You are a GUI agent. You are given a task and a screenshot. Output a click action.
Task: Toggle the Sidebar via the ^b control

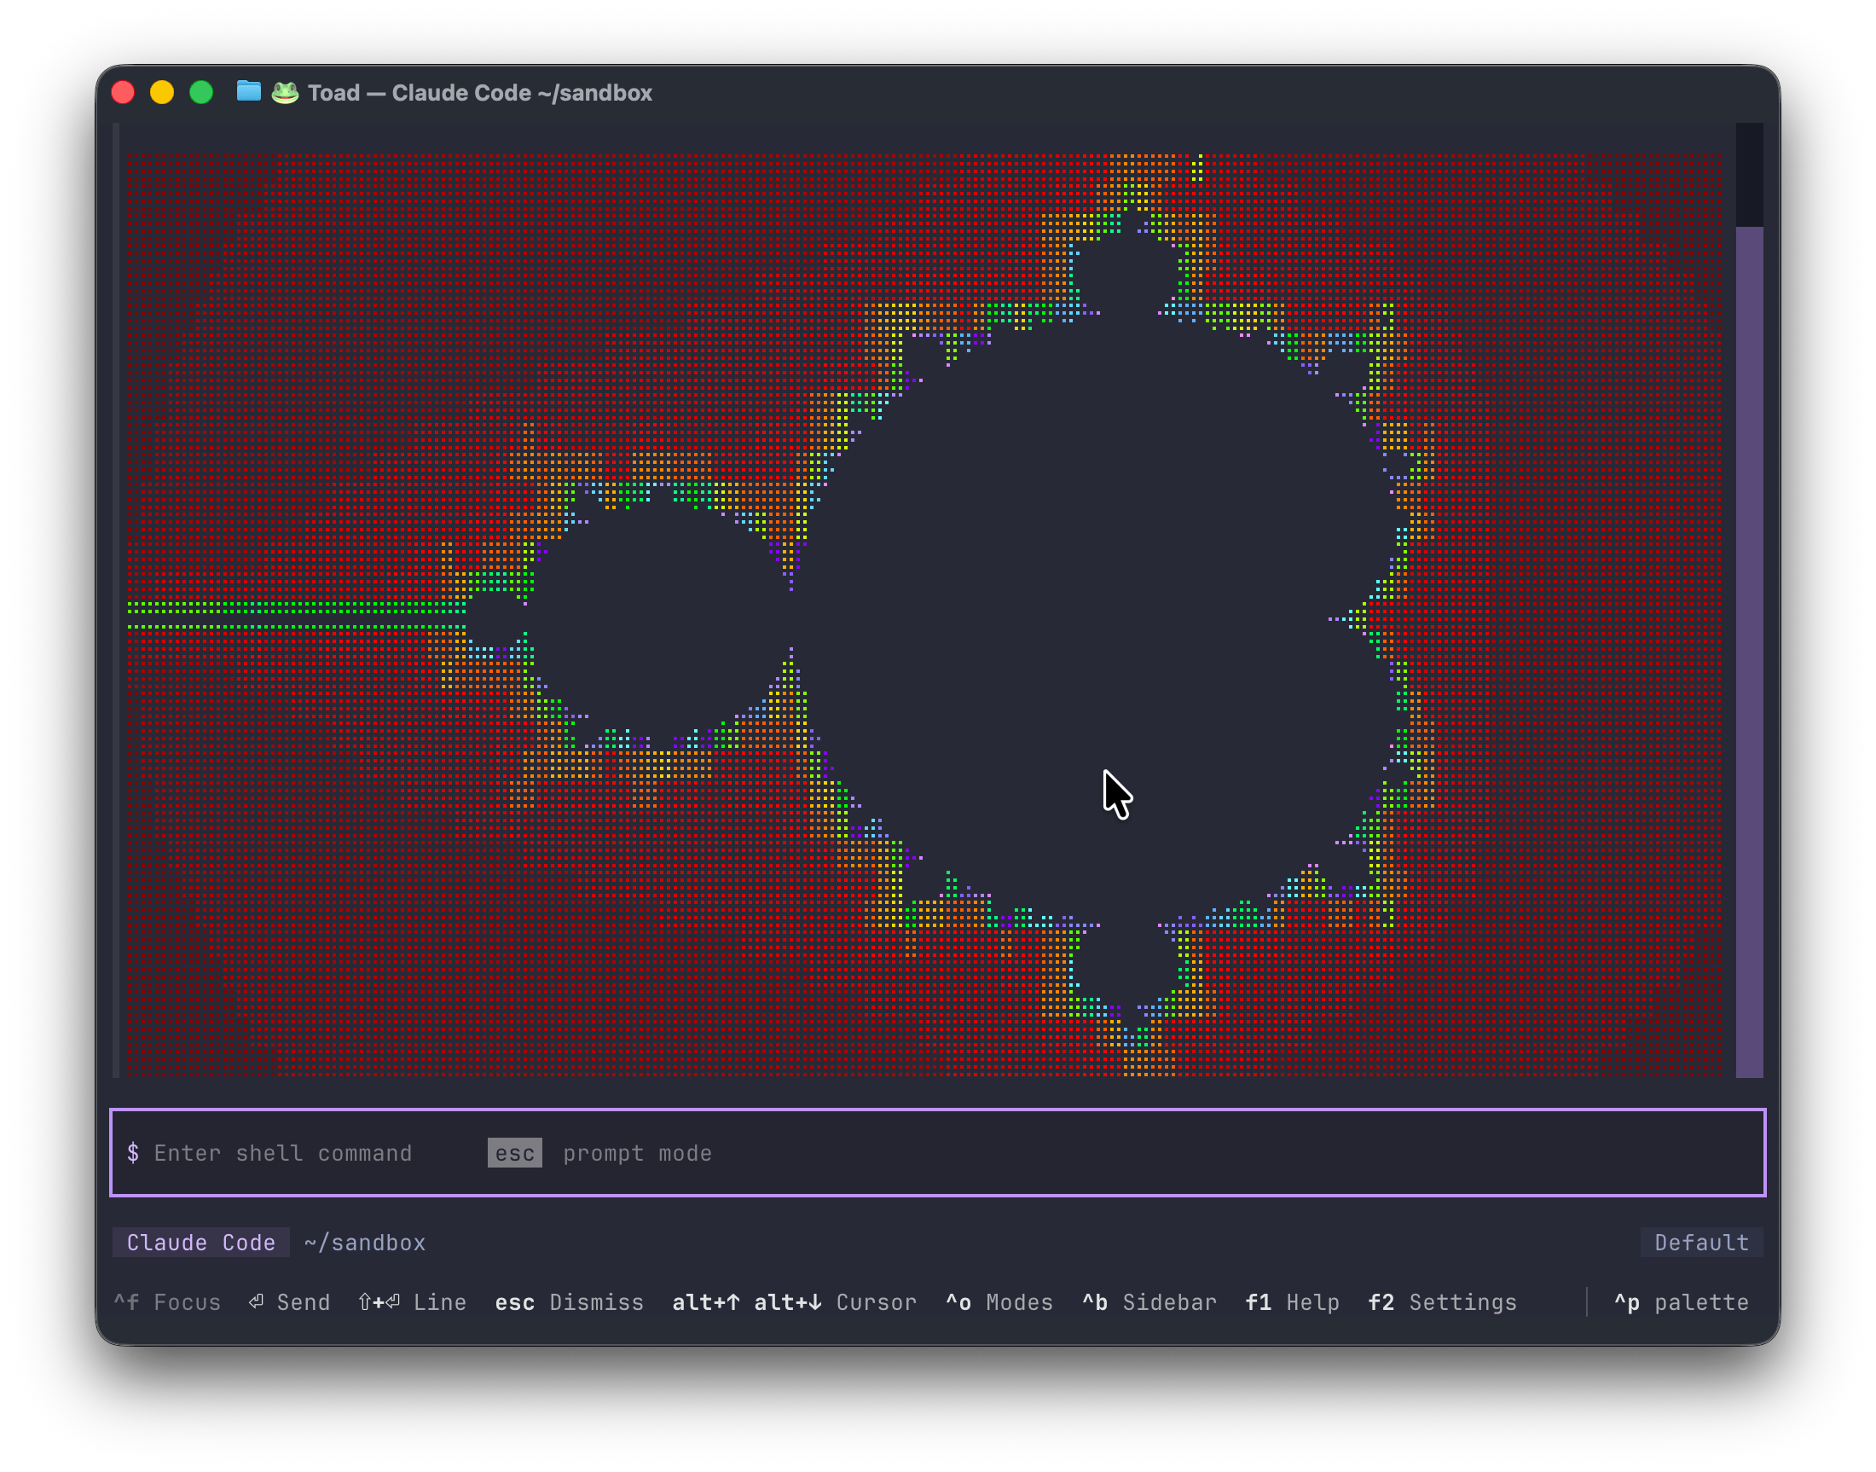coord(1149,1303)
